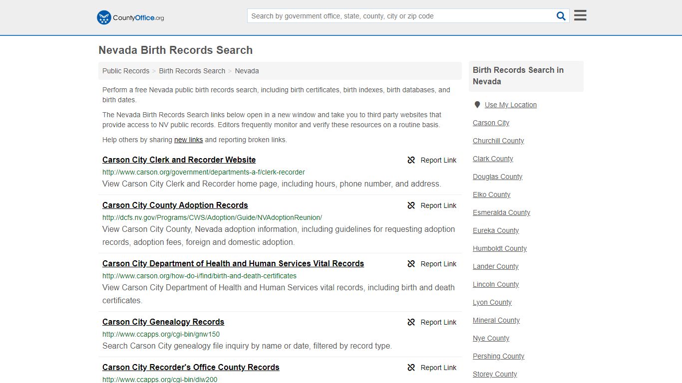Click broken-link icon for Carson City Genealogy Records
The image size is (682, 383).
point(411,322)
